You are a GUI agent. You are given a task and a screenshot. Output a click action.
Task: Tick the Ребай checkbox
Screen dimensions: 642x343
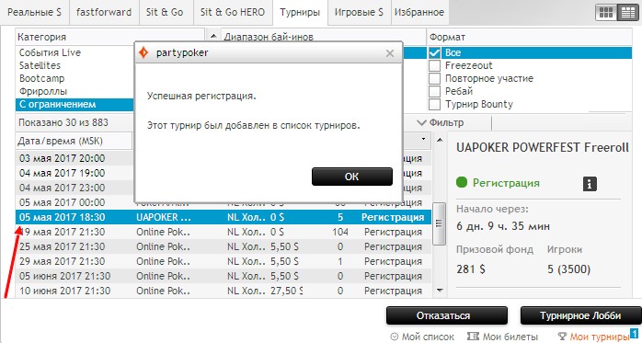tap(434, 91)
